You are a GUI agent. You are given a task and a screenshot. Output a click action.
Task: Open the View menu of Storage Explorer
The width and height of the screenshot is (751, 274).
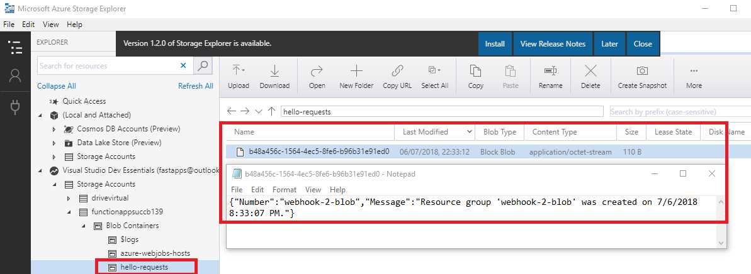click(x=51, y=25)
